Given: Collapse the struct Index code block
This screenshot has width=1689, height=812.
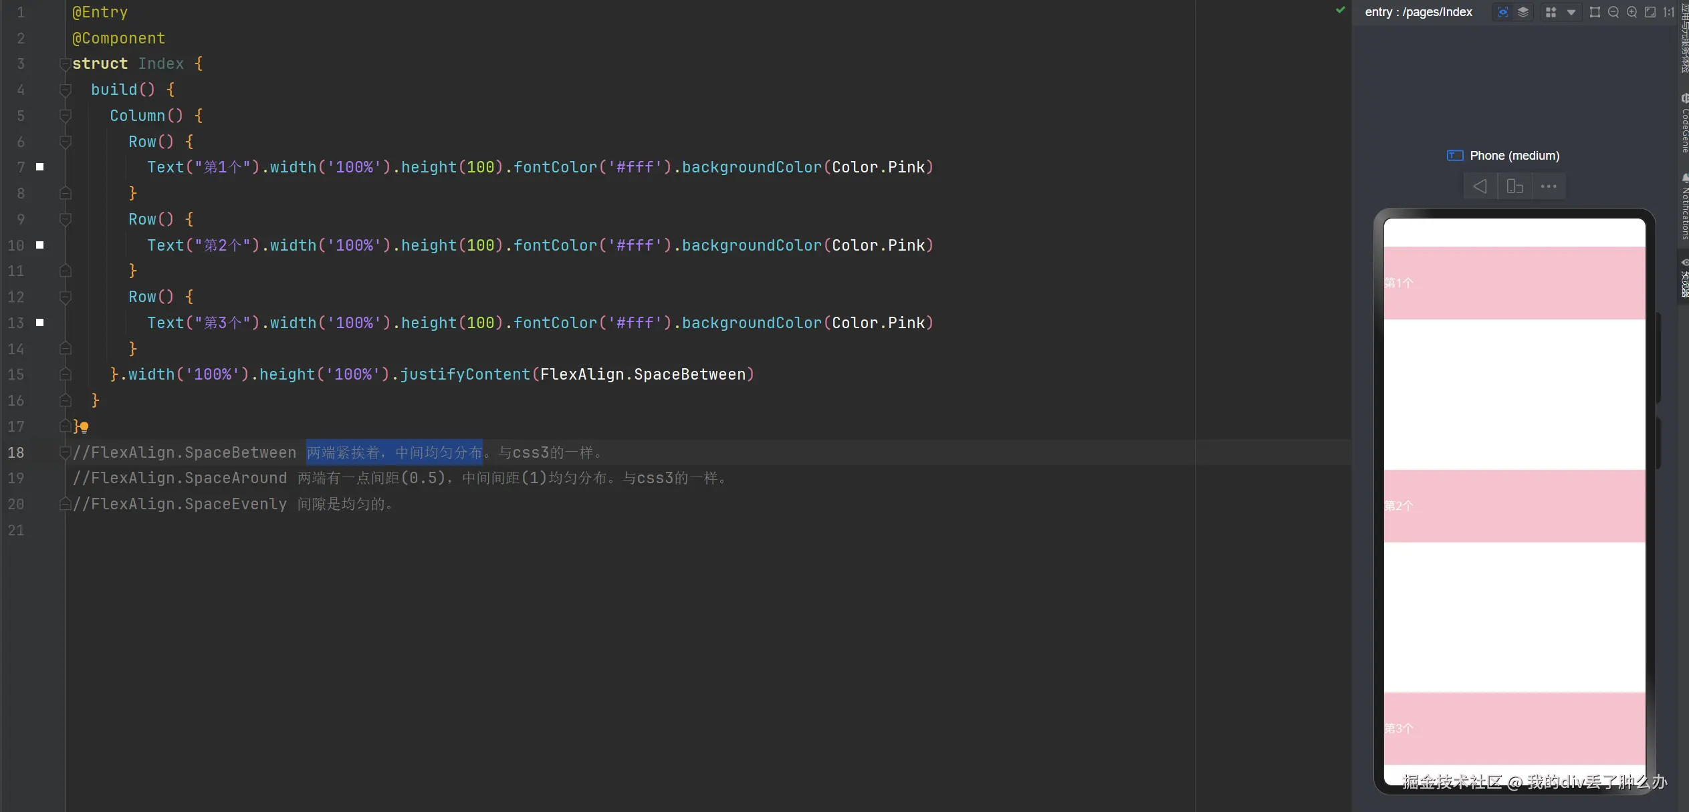Looking at the screenshot, I should (x=65, y=64).
